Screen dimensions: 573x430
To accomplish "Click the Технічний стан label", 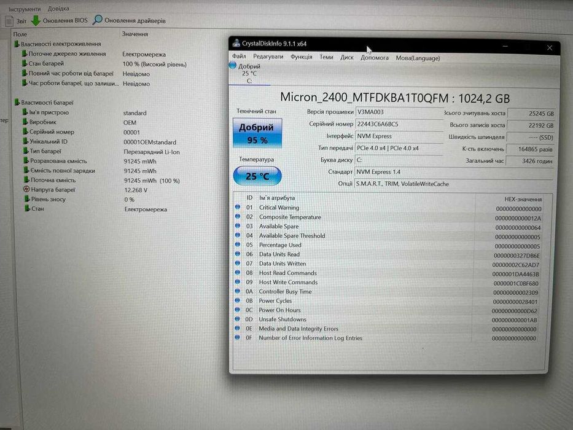I will pyautogui.click(x=256, y=111).
